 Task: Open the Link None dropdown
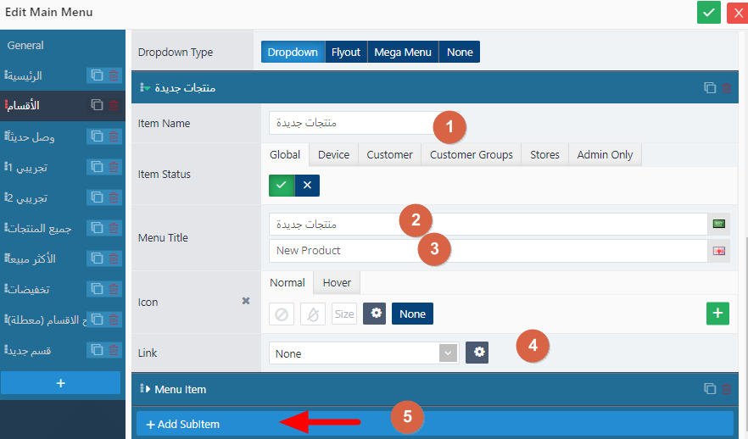click(x=364, y=353)
